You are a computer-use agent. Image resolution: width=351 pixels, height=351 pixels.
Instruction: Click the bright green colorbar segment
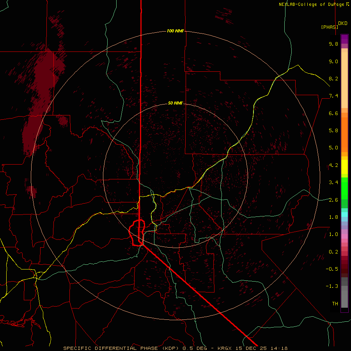344,188
